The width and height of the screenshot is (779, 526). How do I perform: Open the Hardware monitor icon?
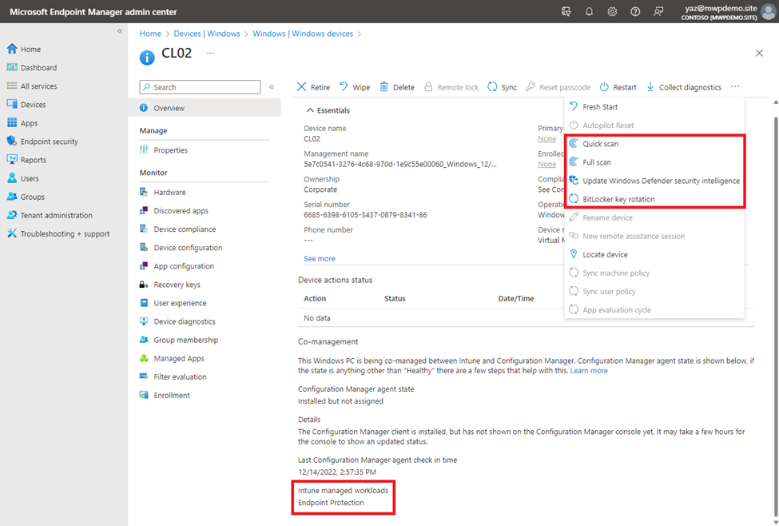click(144, 192)
